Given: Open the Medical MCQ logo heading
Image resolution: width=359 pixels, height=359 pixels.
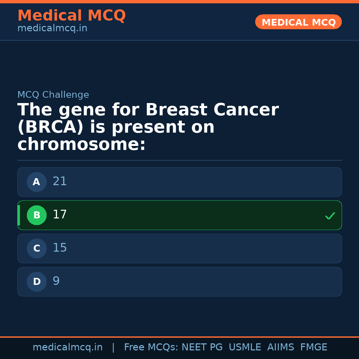Looking at the screenshot, I should pos(71,16).
